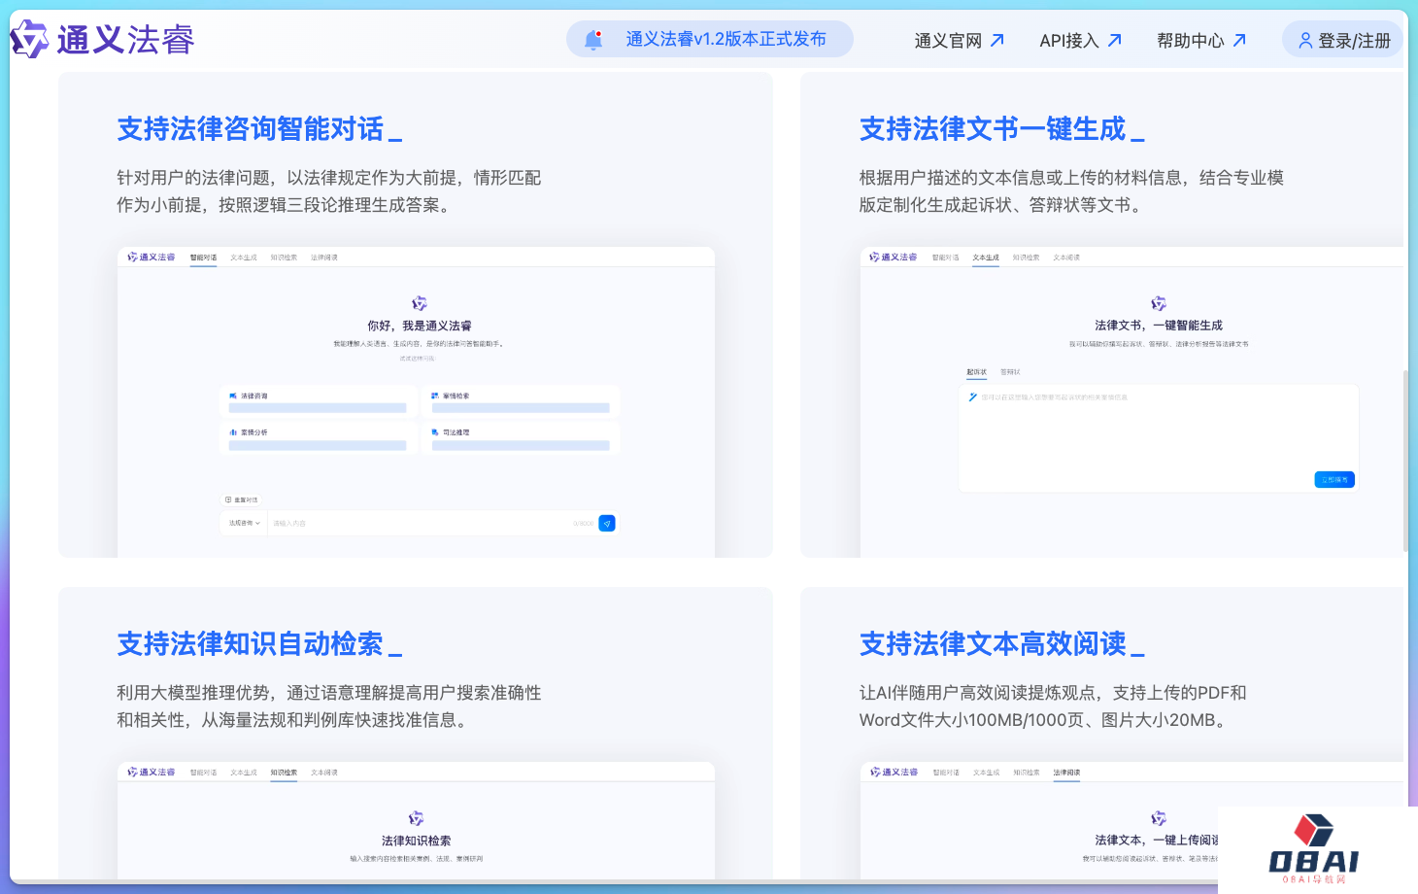Click the 登录/注册 button
The image size is (1418, 894).
tap(1344, 41)
